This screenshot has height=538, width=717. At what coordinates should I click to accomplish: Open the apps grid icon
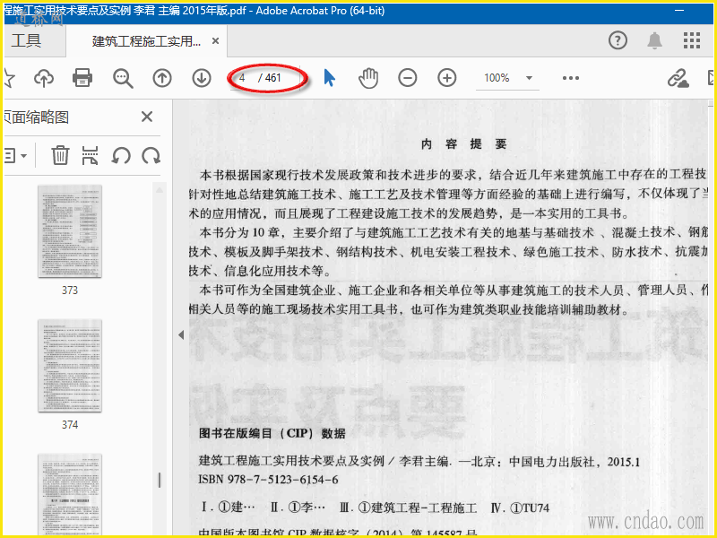click(x=692, y=40)
